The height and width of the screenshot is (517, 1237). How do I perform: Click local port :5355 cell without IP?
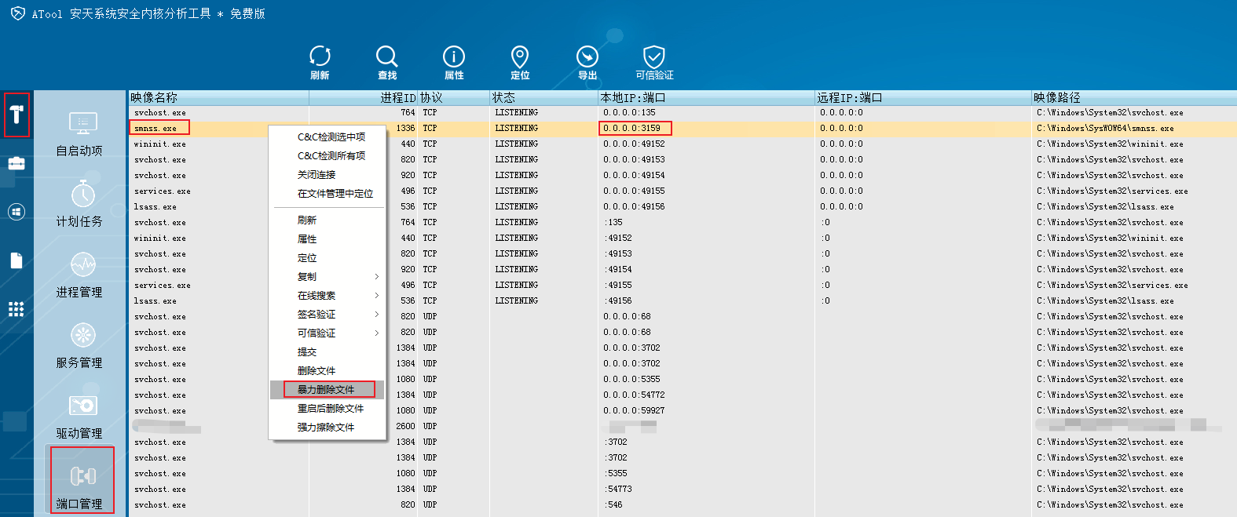click(x=616, y=474)
